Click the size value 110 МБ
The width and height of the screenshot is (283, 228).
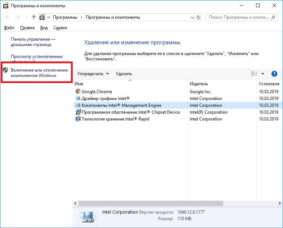184,219
